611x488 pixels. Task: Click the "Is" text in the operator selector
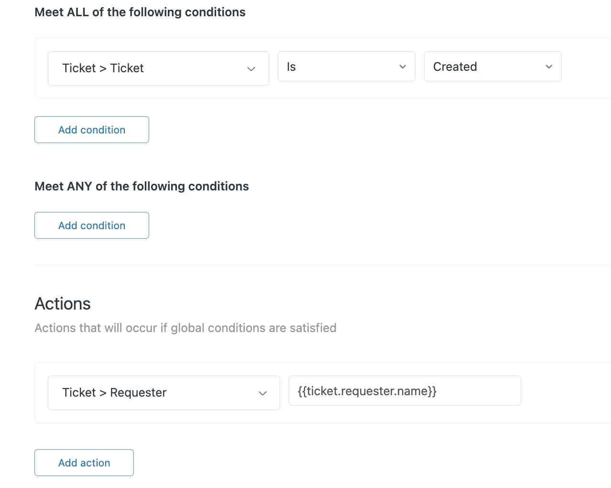[291, 67]
